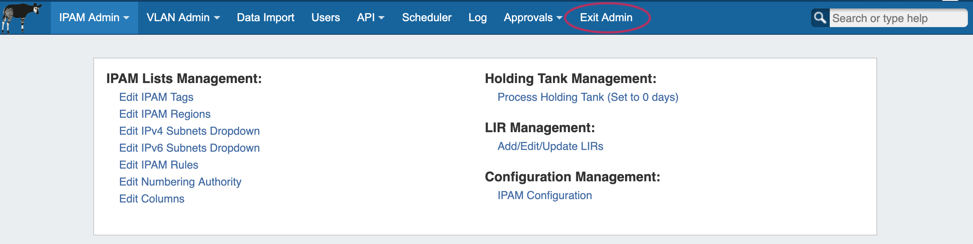This screenshot has height=244, width=973.
Task: Go to the Data Import page
Action: [265, 18]
